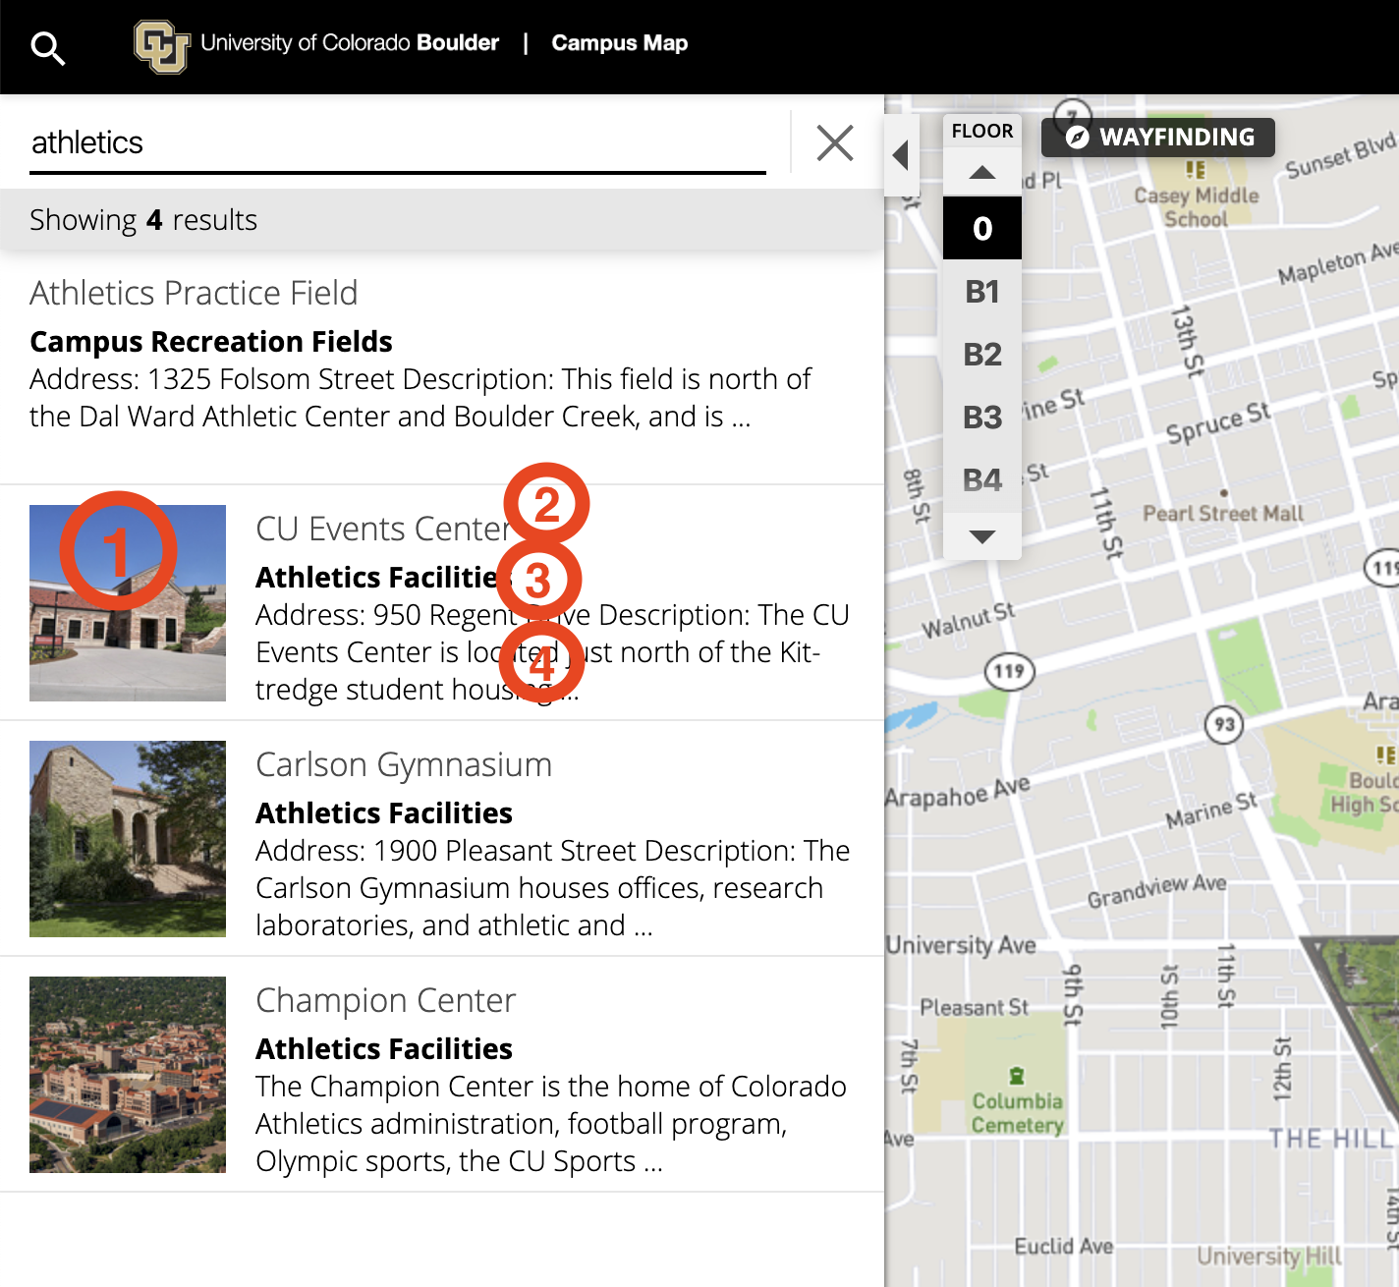The height and width of the screenshot is (1287, 1399).
Task: Choose floor B4
Action: click(982, 480)
